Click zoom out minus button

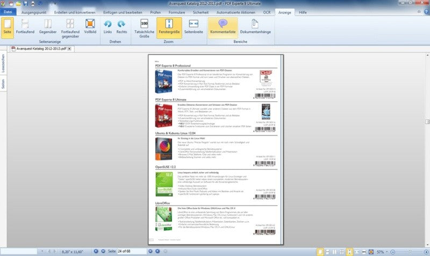[x=393, y=252]
